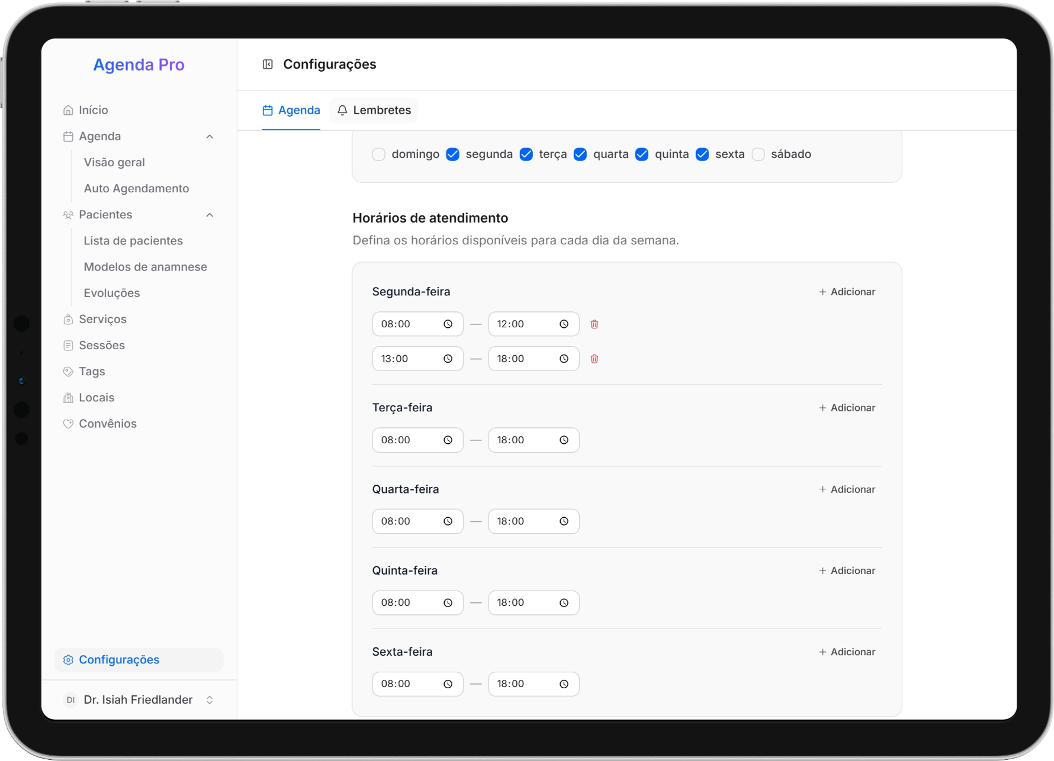Image resolution: width=1054 pixels, height=761 pixels.
Task: Collapse the Pacientes sidebar section
Action: (210, 215)
